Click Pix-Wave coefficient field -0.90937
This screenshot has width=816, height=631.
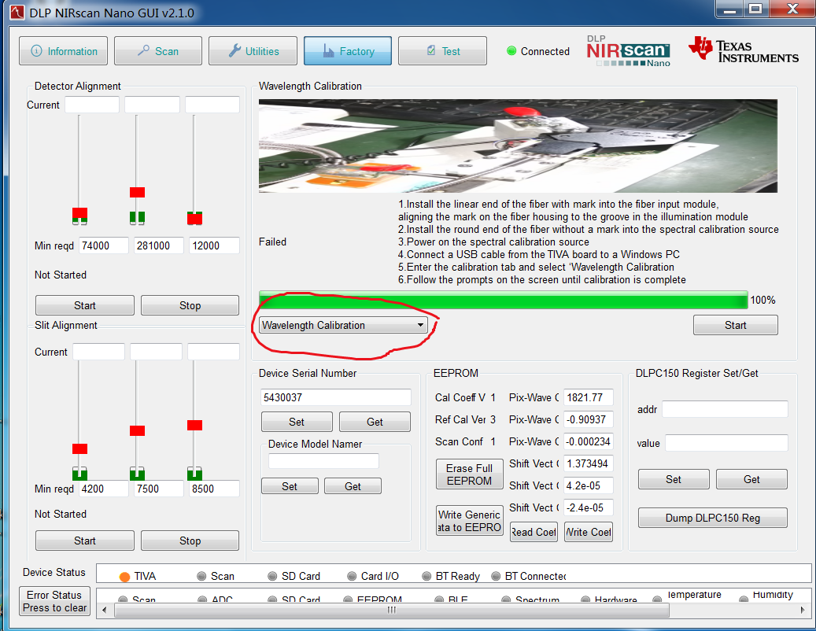[588, 419]
